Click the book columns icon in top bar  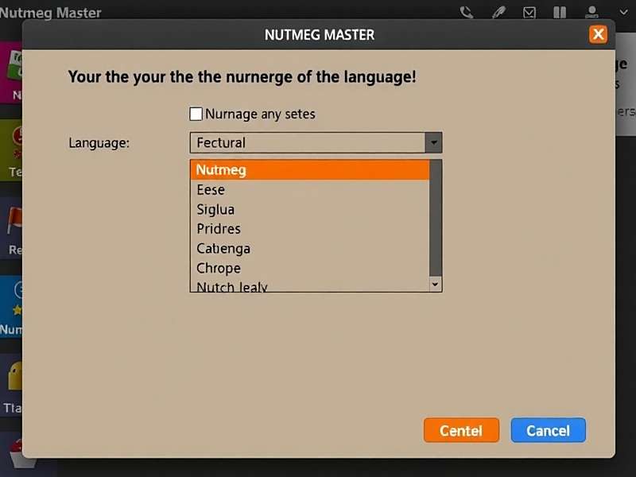click(560, 12)
